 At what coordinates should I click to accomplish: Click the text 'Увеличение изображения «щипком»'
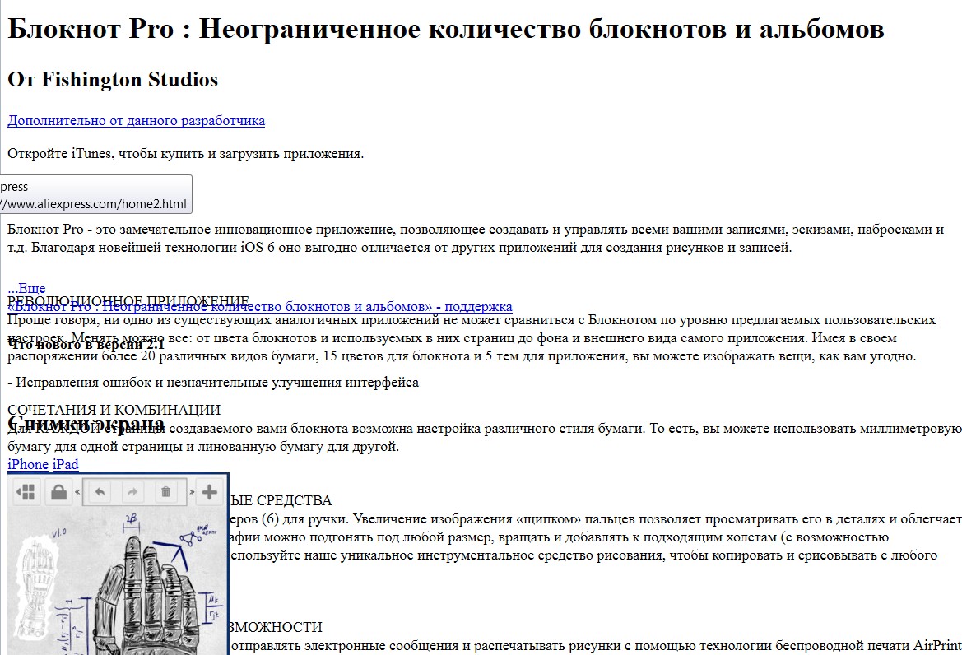[467, 519]
